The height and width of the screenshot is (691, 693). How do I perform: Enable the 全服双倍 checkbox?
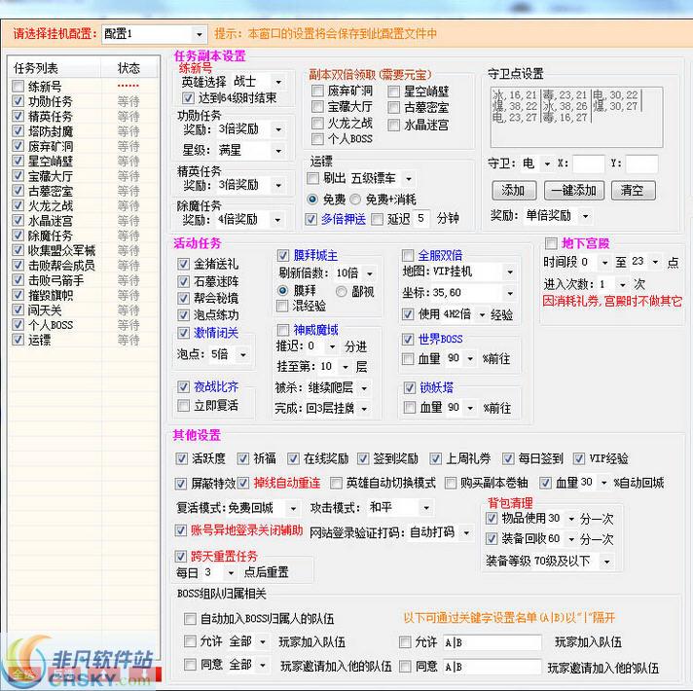[408, 255]
